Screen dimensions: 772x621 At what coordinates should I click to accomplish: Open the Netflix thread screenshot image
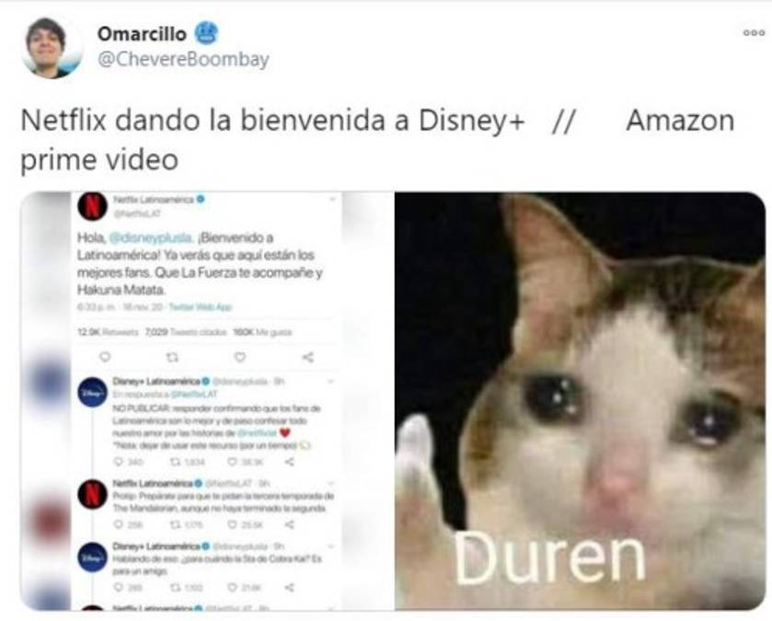coord(207,400)
